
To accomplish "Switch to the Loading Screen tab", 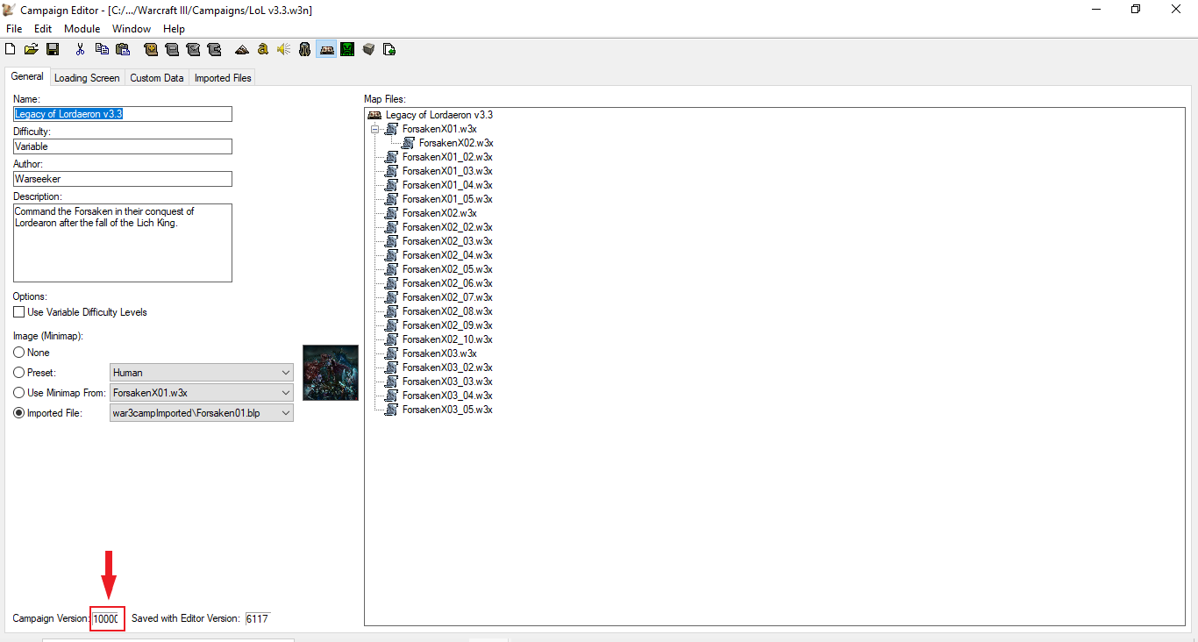I will [x=87, y=78].
